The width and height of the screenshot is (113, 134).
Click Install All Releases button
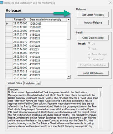pos(93,73)
